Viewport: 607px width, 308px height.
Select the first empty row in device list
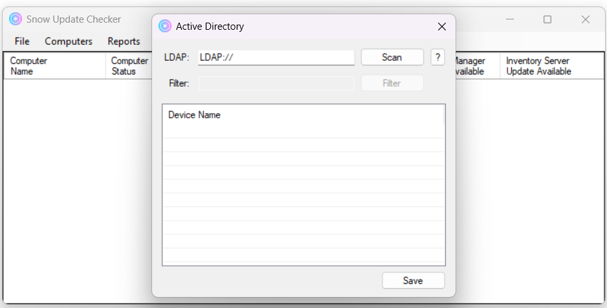302,131
